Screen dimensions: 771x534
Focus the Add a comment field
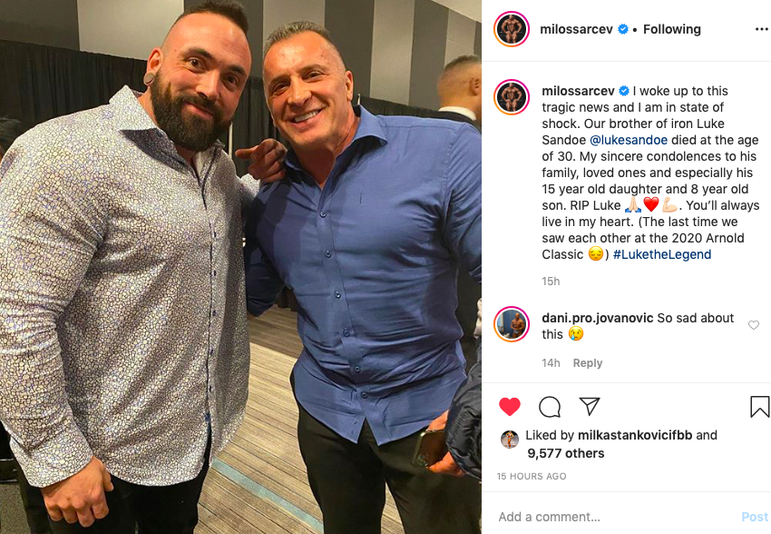tap(615, 517)
